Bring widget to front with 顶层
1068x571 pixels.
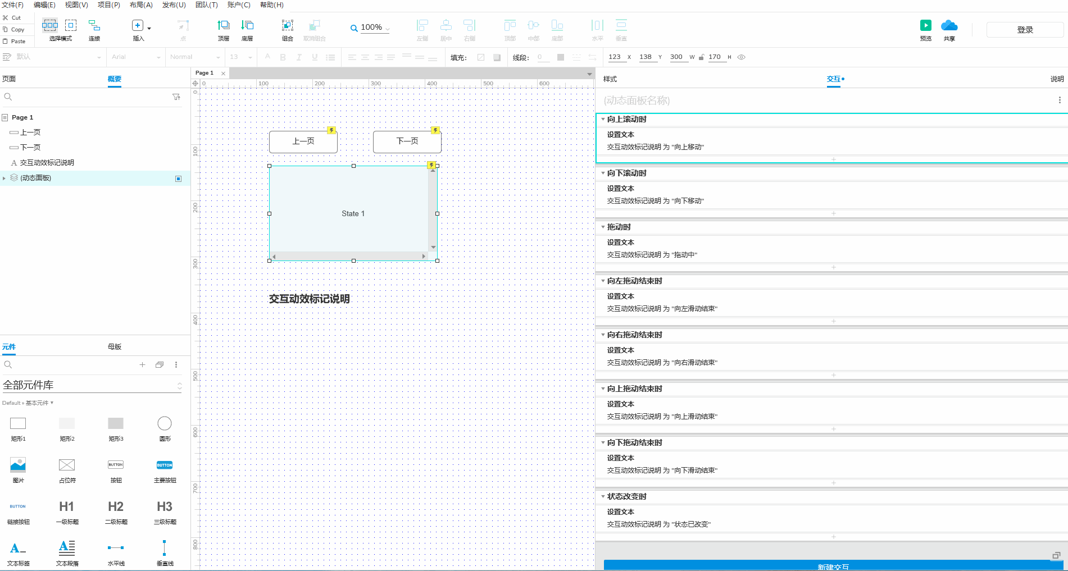tap(224, 25)
